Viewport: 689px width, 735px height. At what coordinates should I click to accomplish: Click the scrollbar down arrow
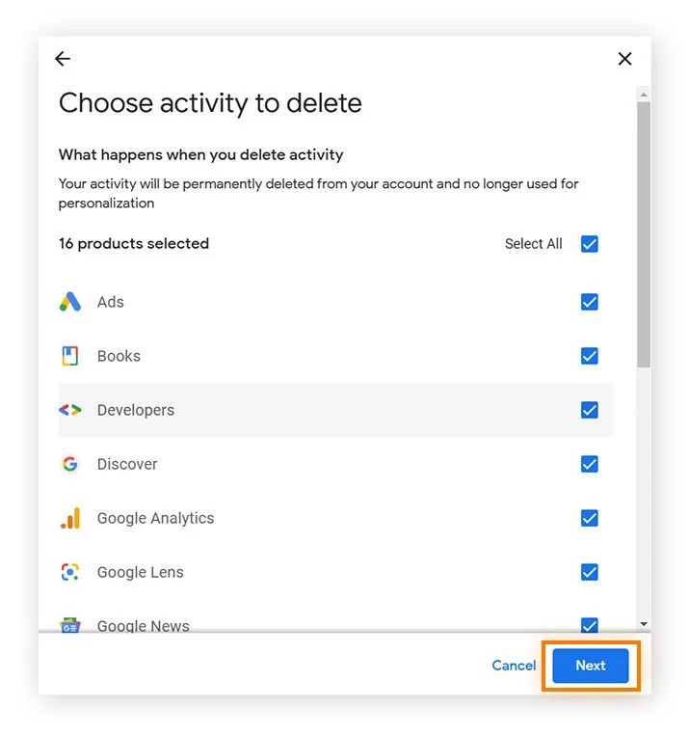click(x=644, y=625)
